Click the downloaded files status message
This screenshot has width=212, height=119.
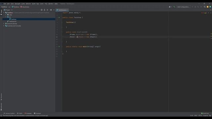point(26,116)
